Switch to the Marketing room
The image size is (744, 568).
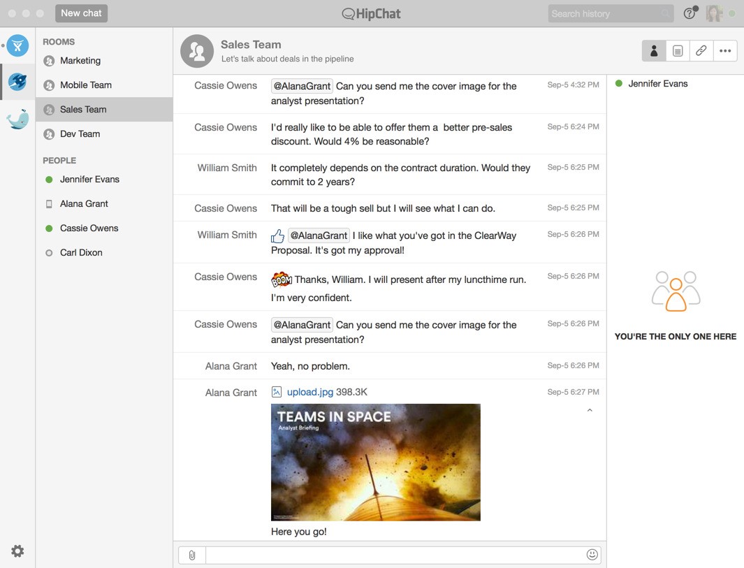pos(80,61)
